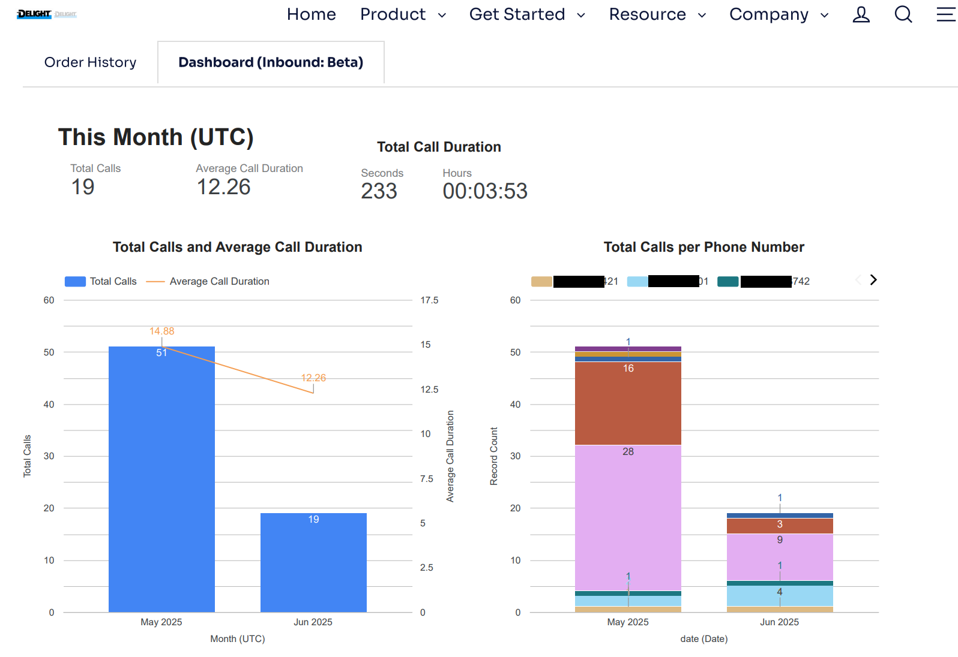The width and height of the screenshot is (958, 657).
Task: Open the hamburger menu icon
Action: tap(945, 14)
